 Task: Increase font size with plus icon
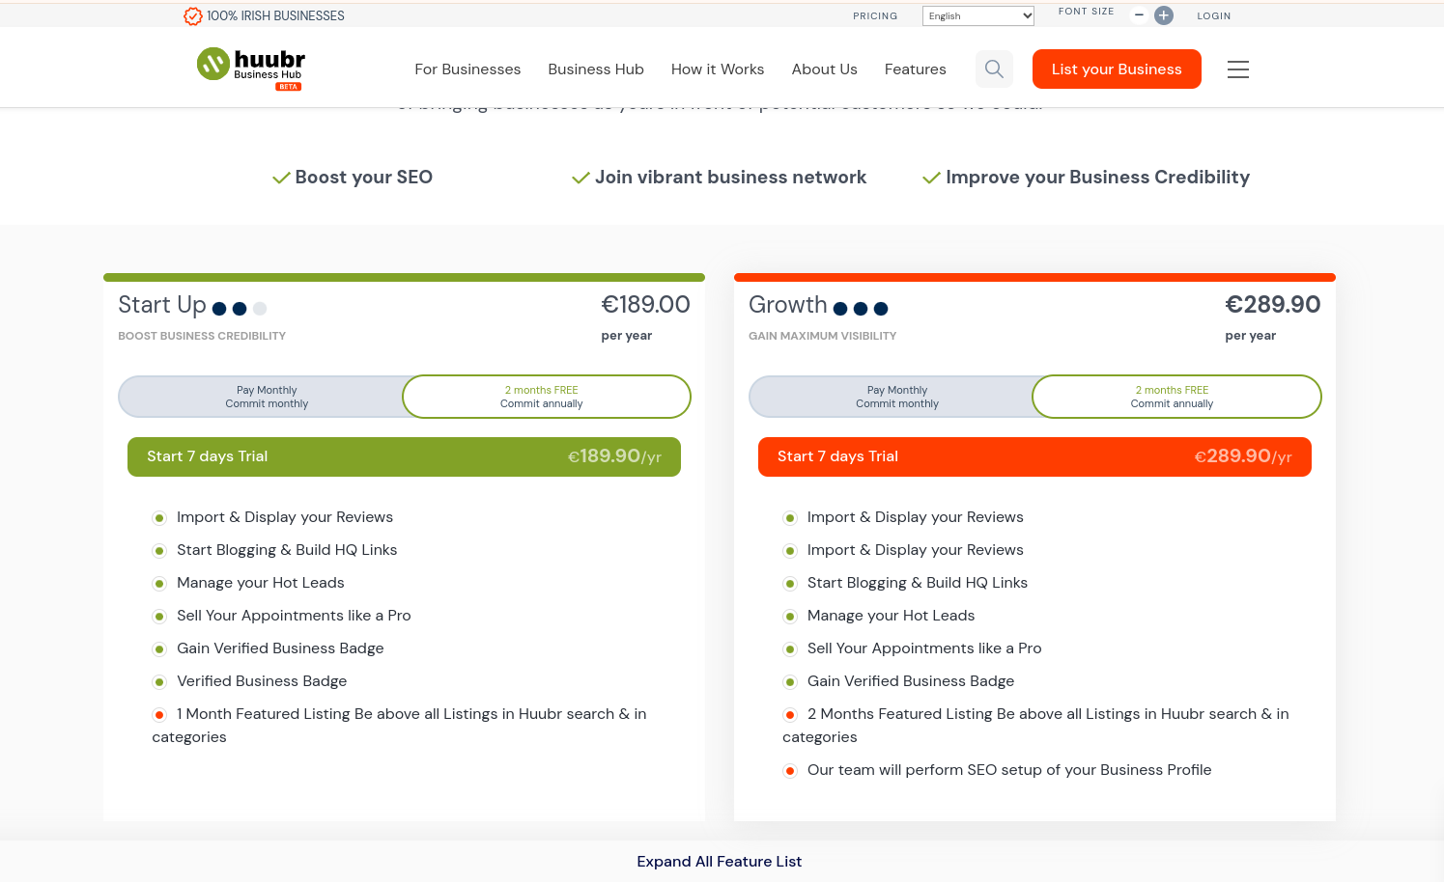click(x=1164, y=15)
